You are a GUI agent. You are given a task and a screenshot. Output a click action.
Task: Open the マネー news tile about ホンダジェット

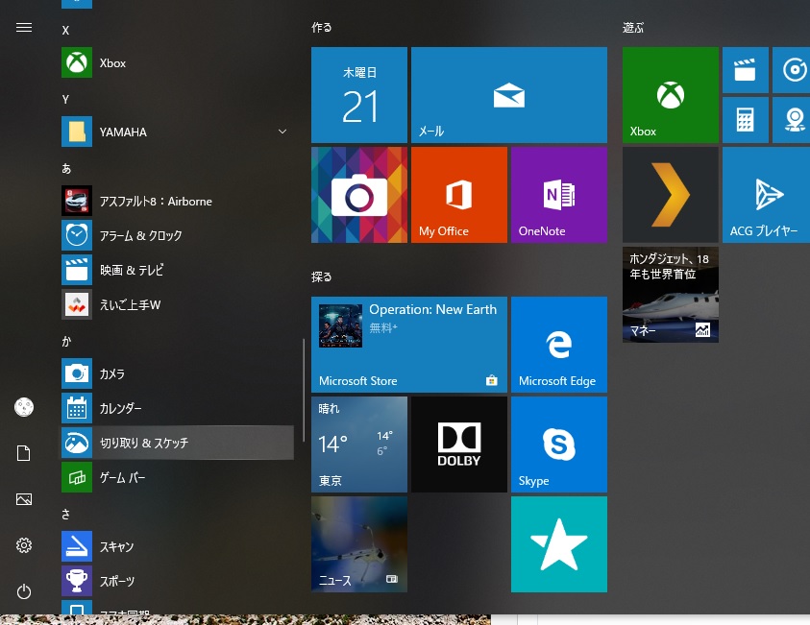tap(670, 294)
